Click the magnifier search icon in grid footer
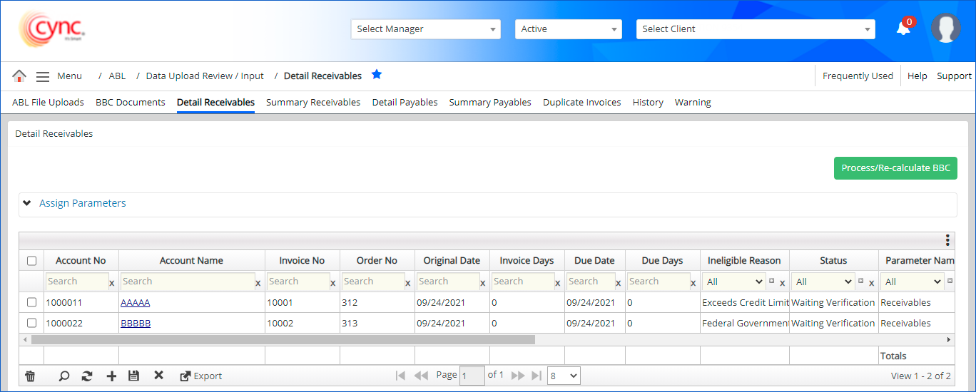Image resolution: width=976 pixels, height=392 pixels. 64,376
